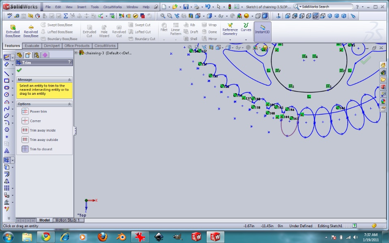Click Lofted Boss/Base

click(57, 32)
